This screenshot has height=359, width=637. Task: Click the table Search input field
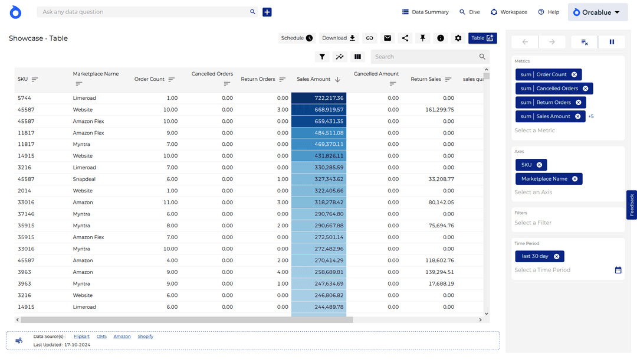coord(425,57)
